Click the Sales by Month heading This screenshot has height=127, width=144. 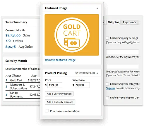(16, 61)
